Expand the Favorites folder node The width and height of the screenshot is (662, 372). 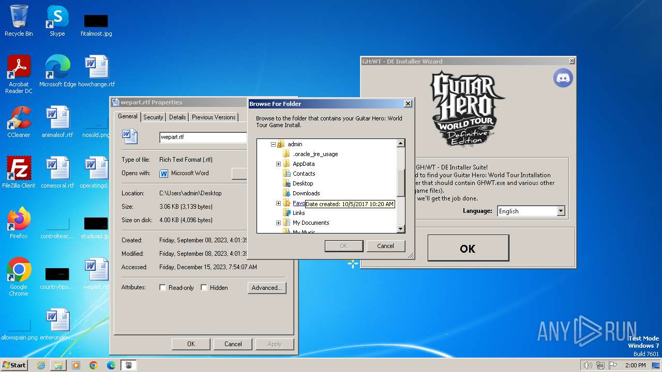(278, 204)
